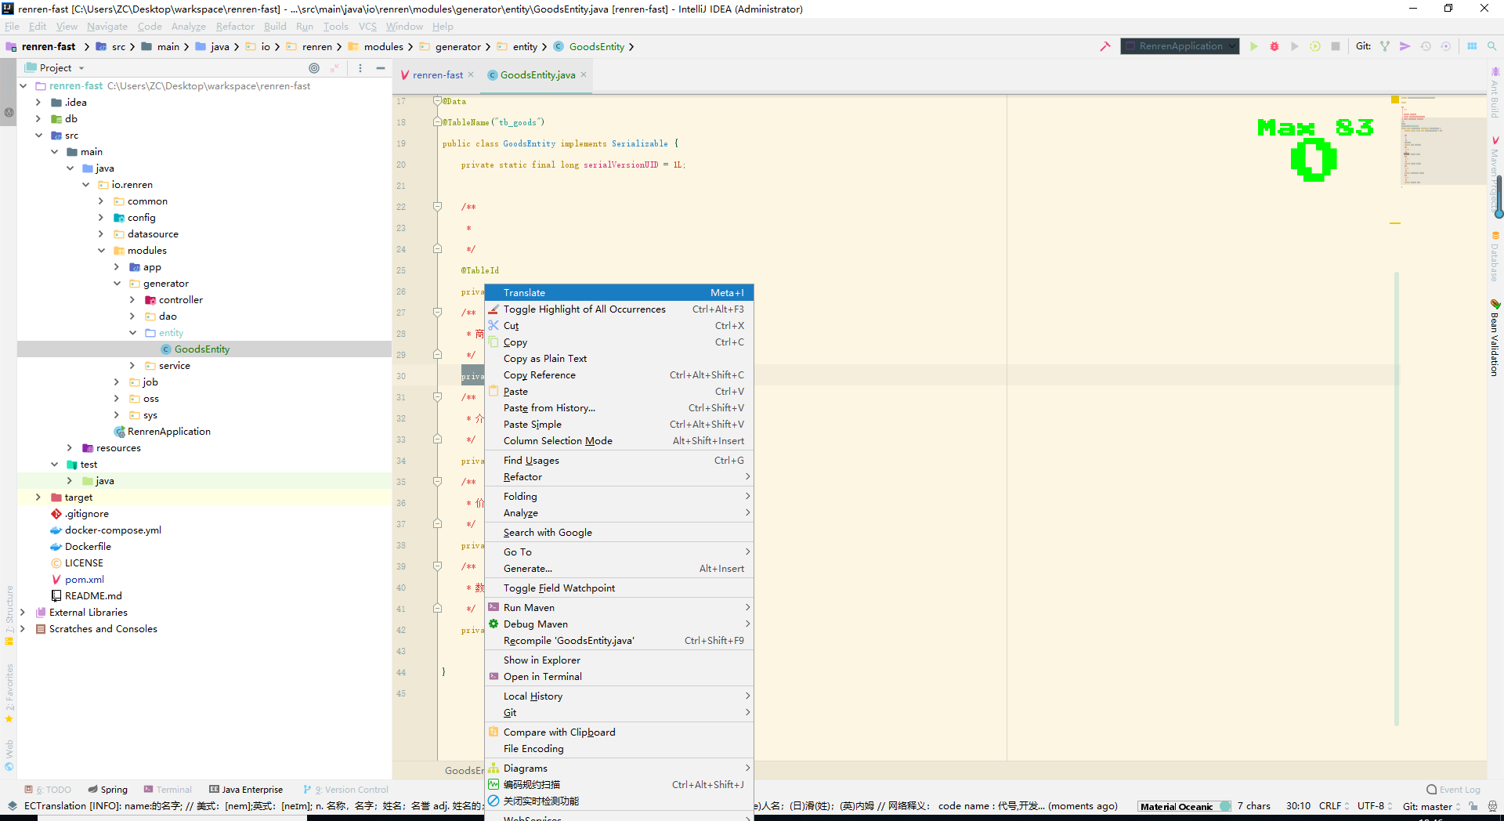Screen dimensions: 1504x821
Task: Click Search with Google entry
Action: pos(619,533)
